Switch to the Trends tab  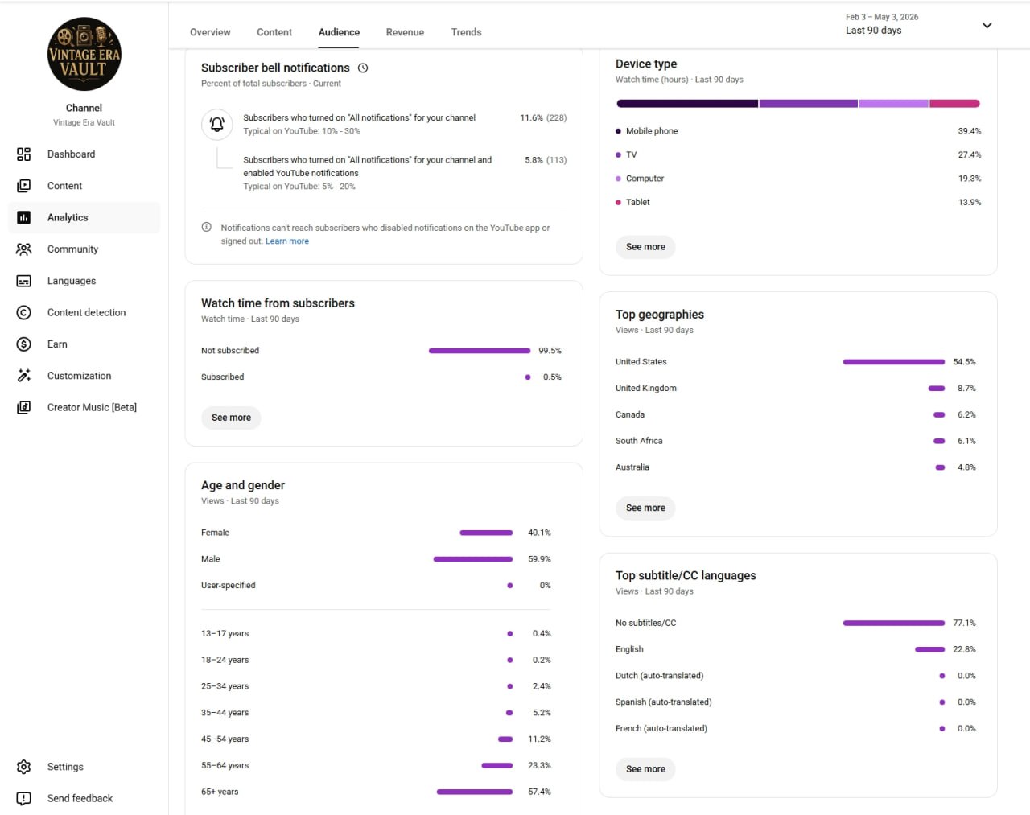point(466,32)
